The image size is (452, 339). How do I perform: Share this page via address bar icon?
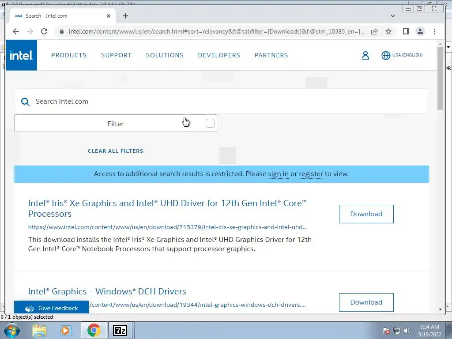click(374, 31)
